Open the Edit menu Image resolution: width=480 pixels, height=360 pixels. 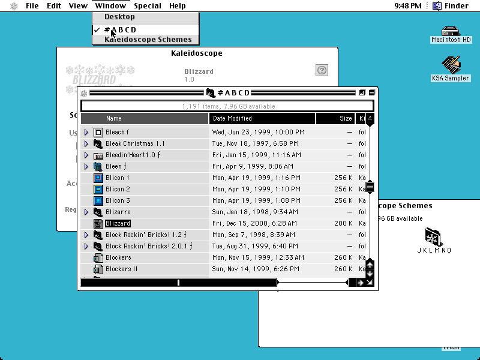[x=54, y=6]
